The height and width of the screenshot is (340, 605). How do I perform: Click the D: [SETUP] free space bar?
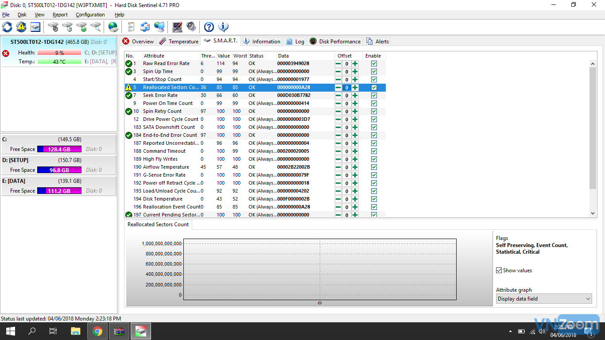point(59,170)
